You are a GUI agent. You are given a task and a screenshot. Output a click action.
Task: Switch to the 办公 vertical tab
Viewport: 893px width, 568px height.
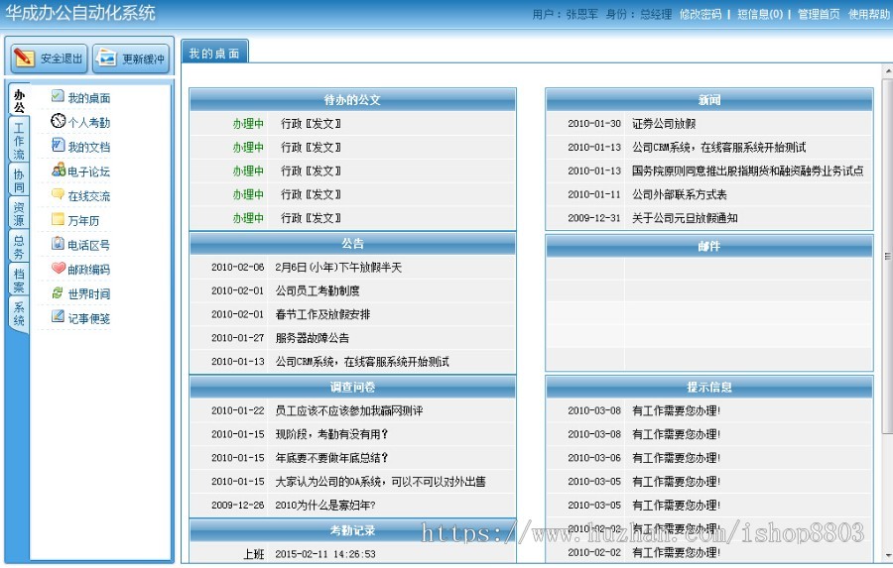(19, 100)
